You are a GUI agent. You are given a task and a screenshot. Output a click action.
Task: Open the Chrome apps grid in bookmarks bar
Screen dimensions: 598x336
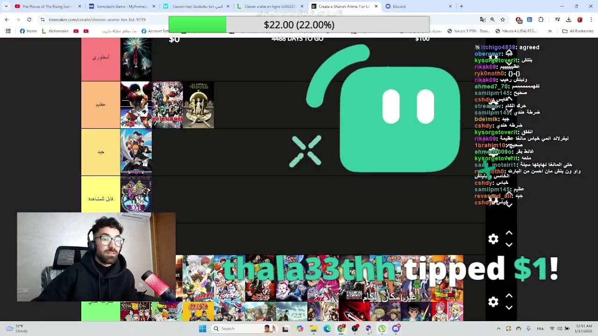8,31
